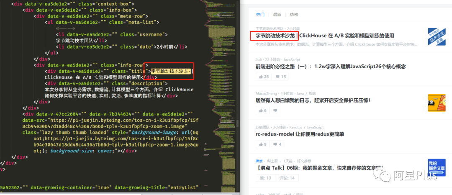Image resolution: width=452 pixels, height=195 pixels.
Task: Click the highlighted 字节跳动技术沙龙 text in code
Action: (171, 71)
